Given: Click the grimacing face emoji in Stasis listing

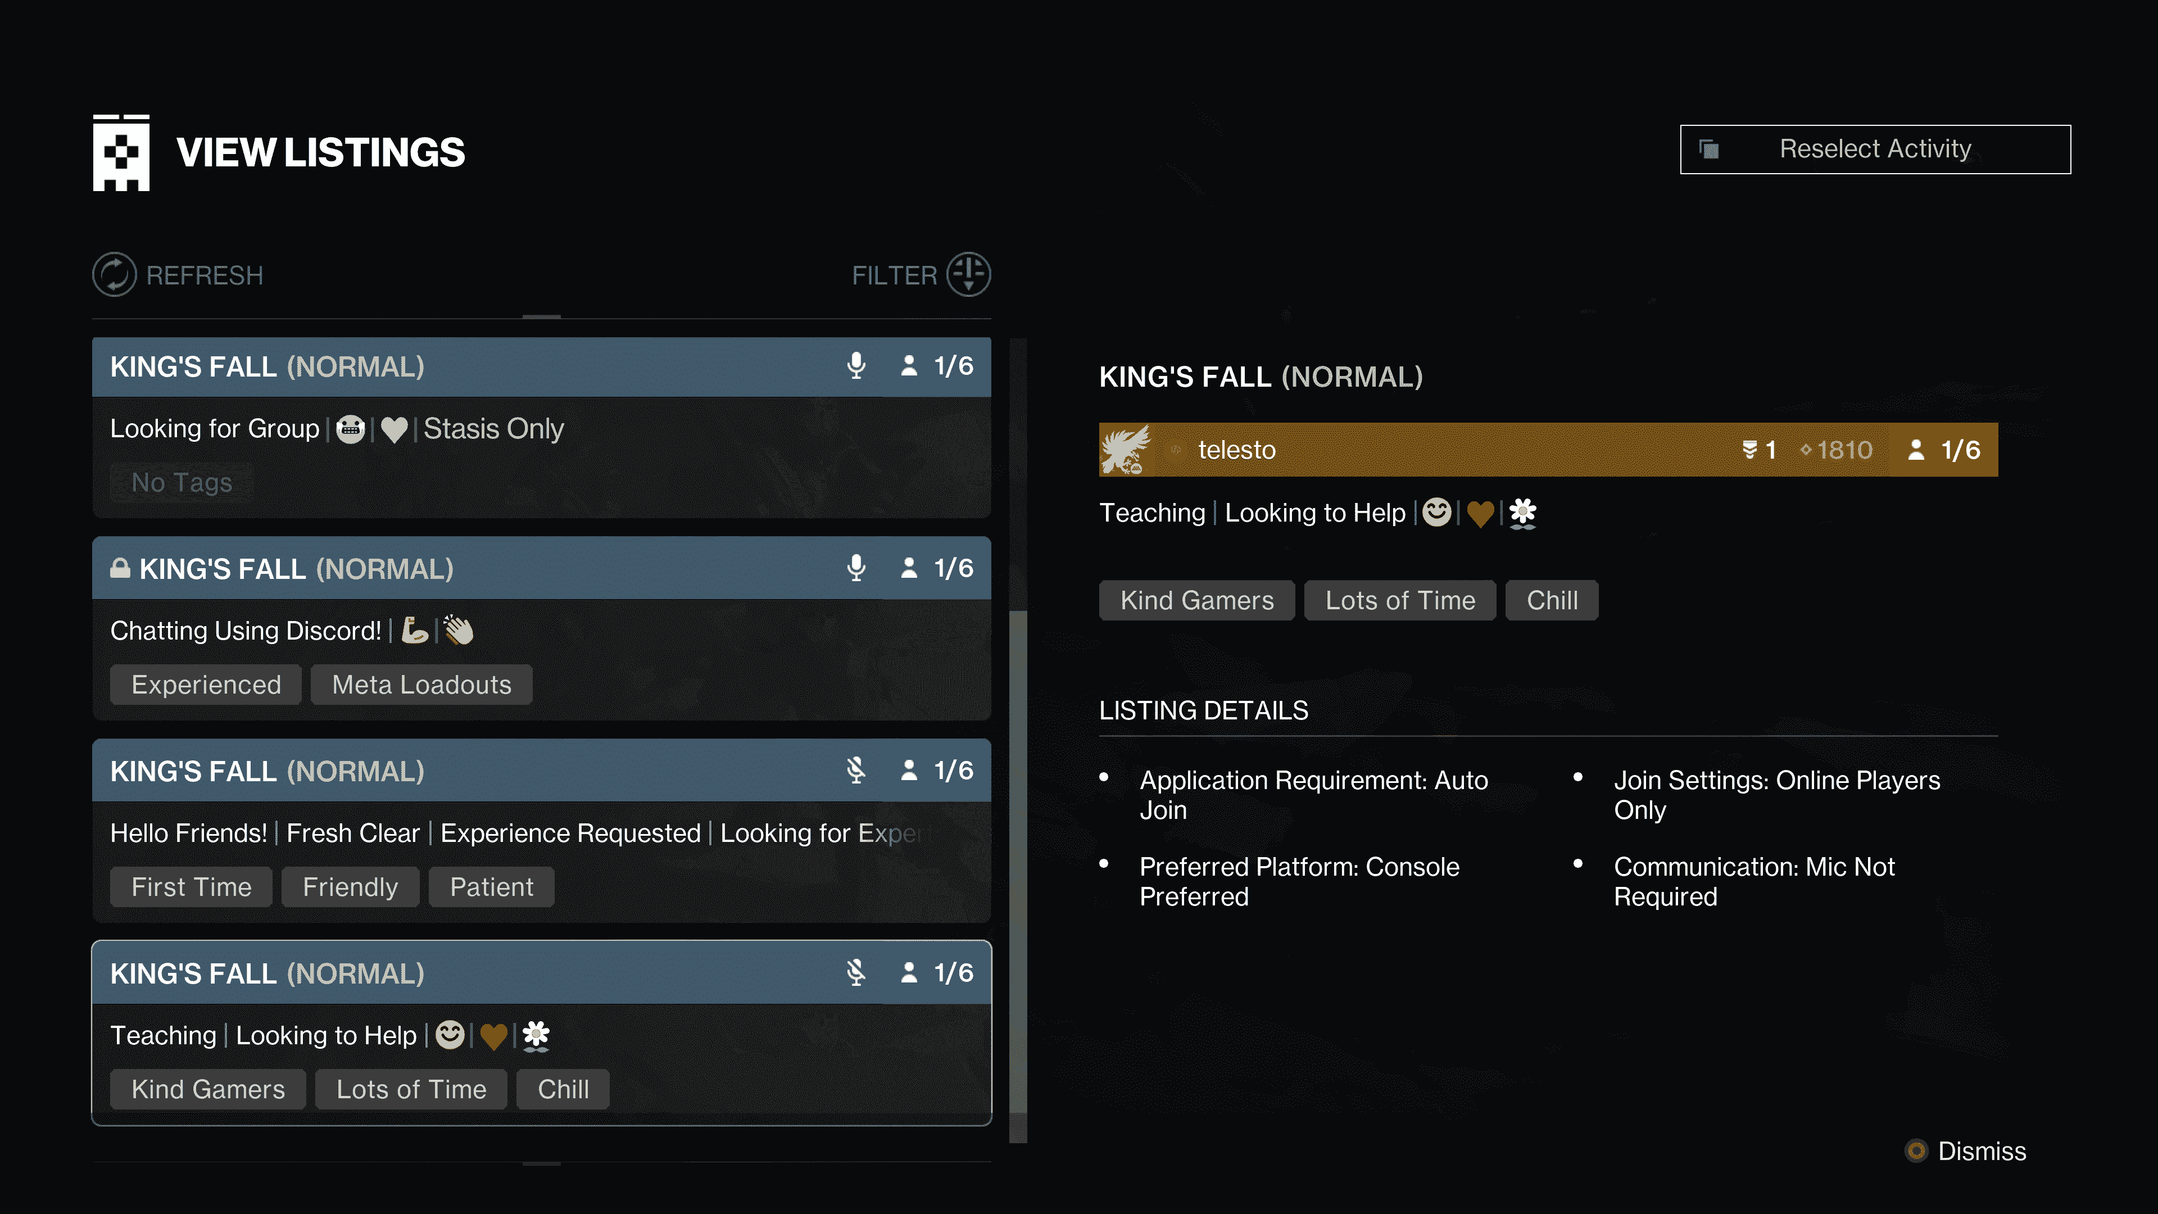Looking at the screenshot, I should [350, 429].
